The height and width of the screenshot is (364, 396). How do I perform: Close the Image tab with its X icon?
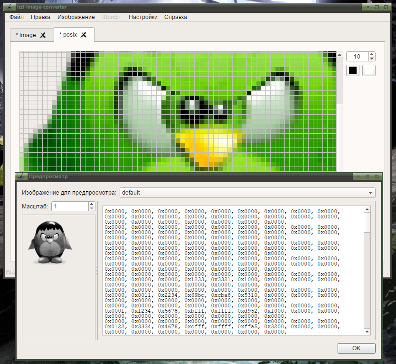pyautogui.click(x=43, y=35)
